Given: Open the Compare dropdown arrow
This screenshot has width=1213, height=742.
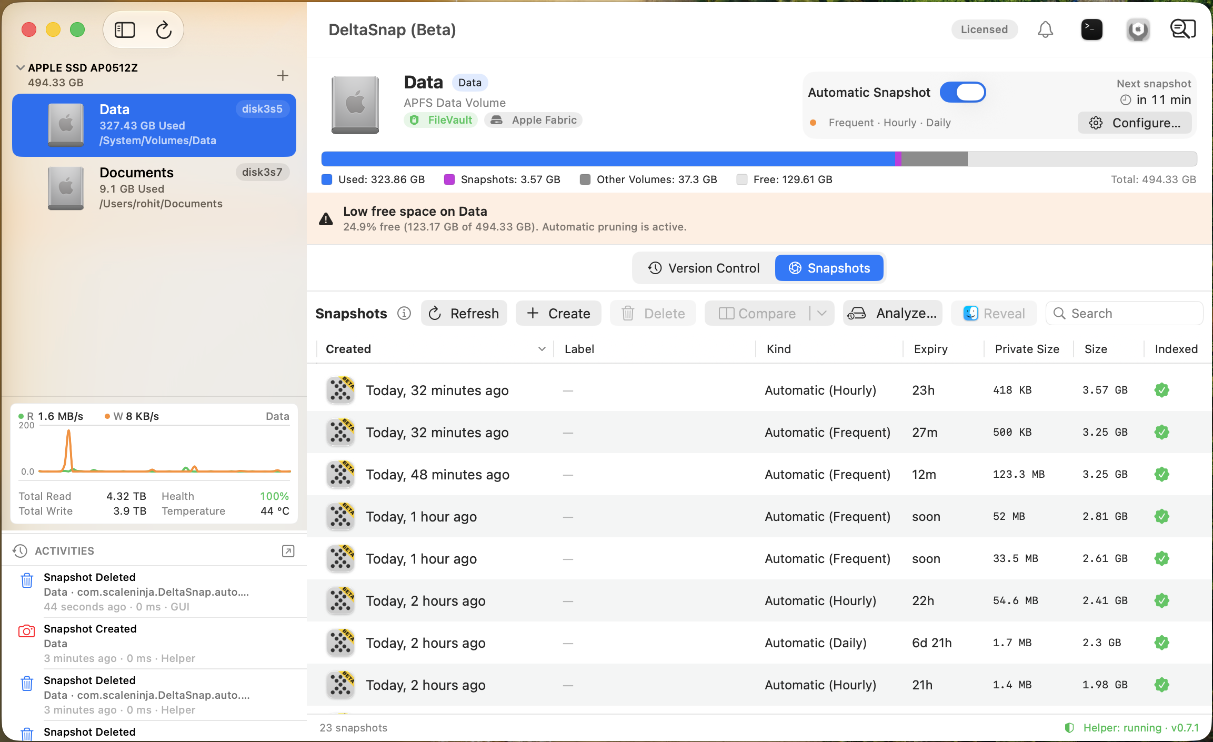Looking at the screenshot, I should pyautogui.click(x=821, y=314).
